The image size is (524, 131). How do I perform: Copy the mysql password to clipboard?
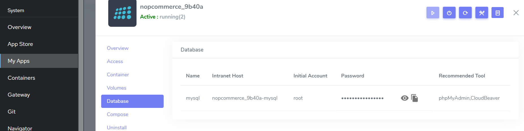pos(414,98)
